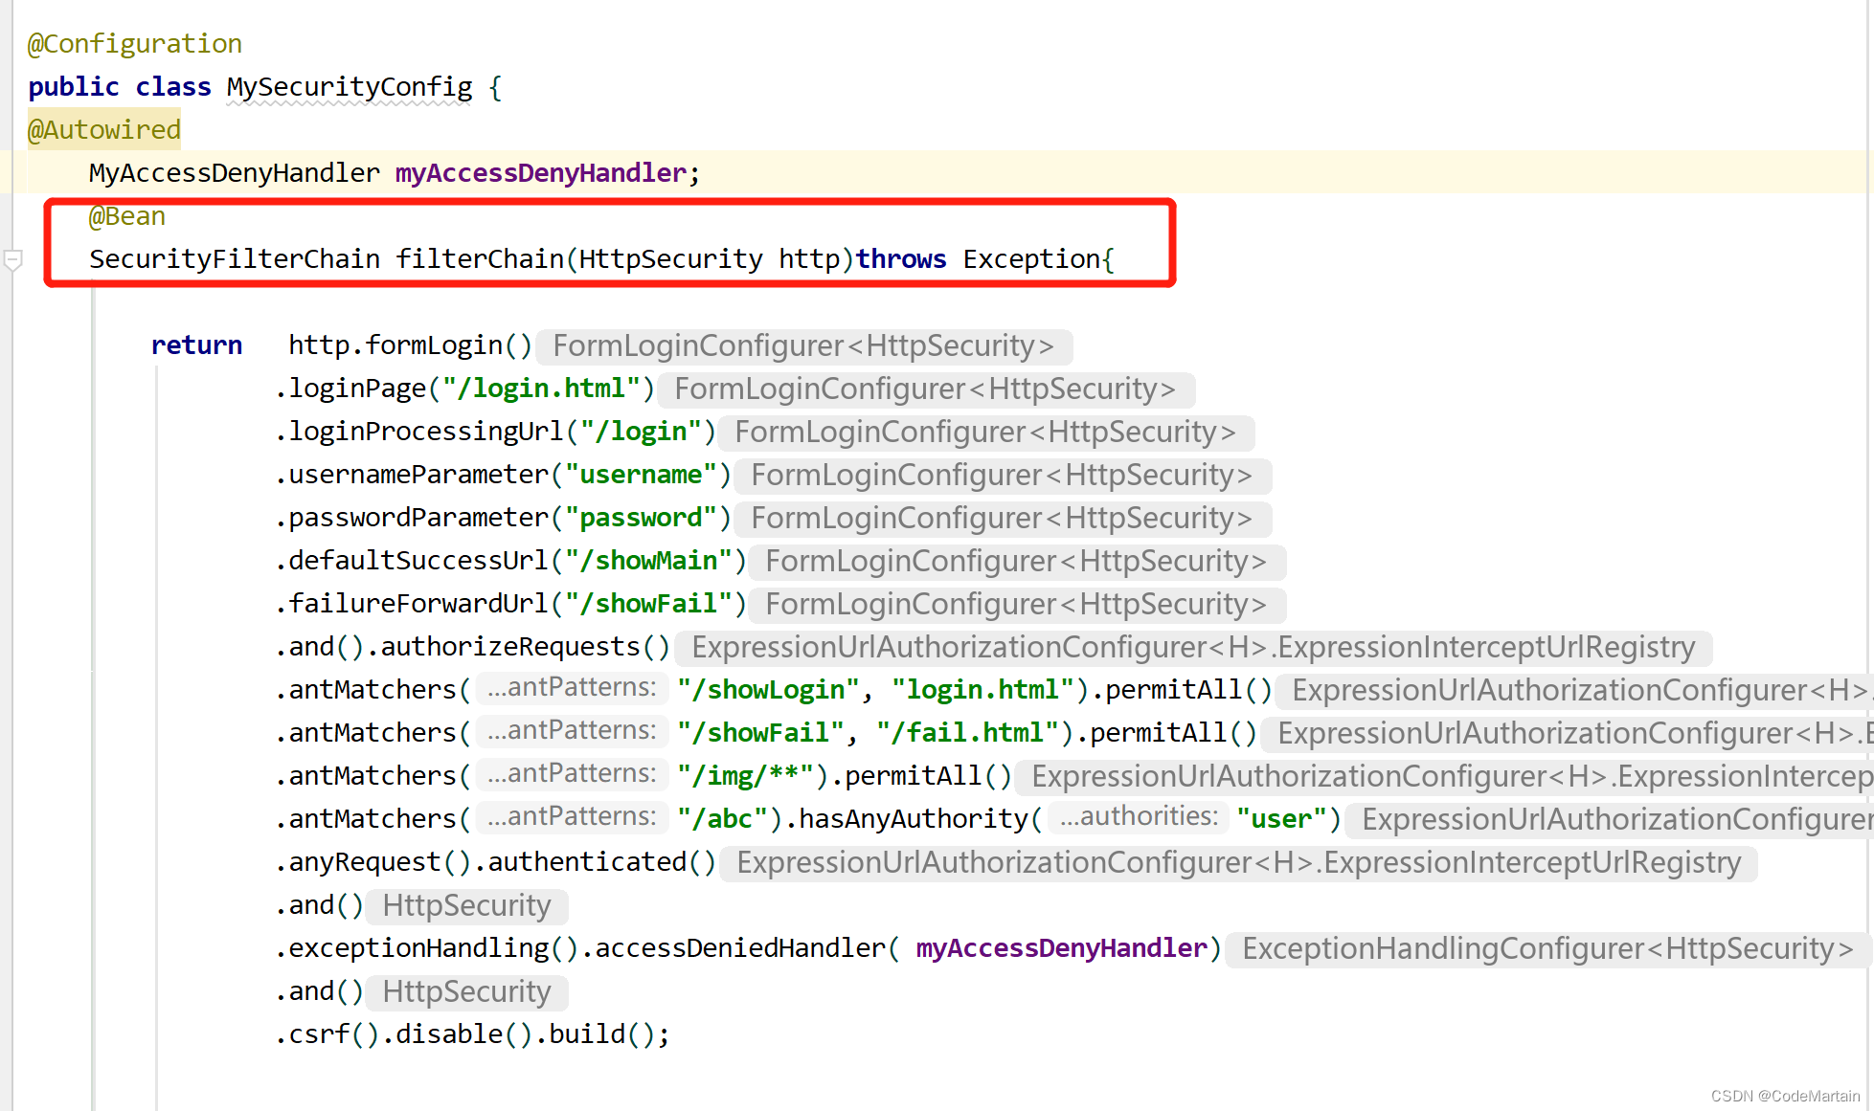Click the throws keyword
This screenshot has width=1874, height=1111.
tap(901, 259)
